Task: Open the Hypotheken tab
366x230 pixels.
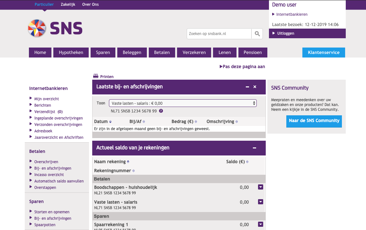Action: 71,52
